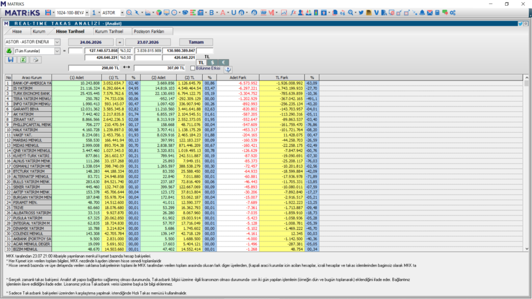532x299 pixels.
Task: Open the magnifier search icon next to ASTOR
Action: pos(129,12)
